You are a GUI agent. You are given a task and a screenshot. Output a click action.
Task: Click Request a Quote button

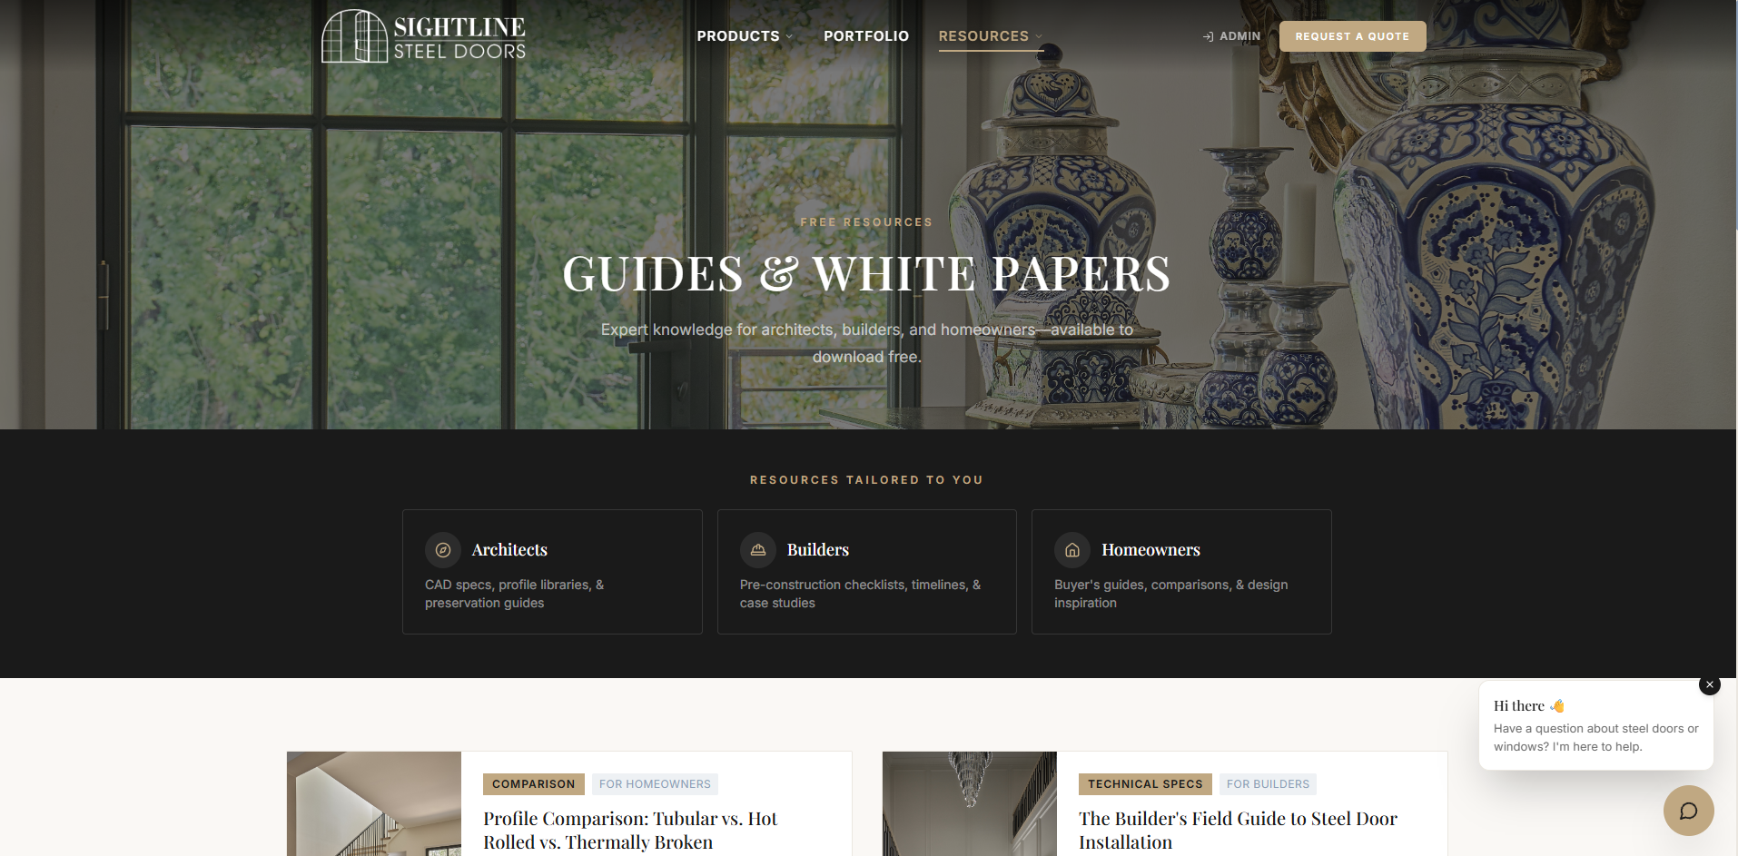(x=1352, y=36)
